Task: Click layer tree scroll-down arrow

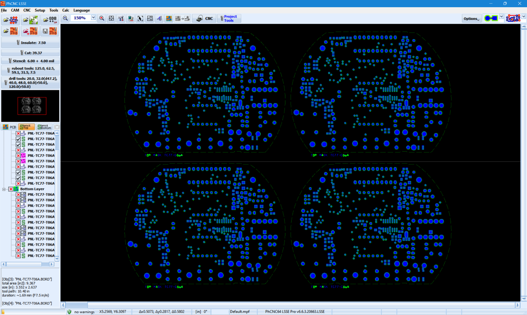Action: (57, 259)
